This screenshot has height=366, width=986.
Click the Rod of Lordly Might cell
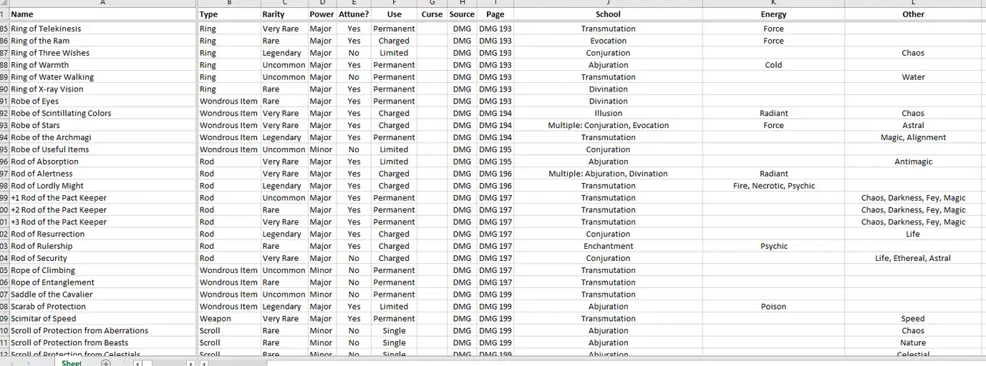[x=102, y=186]
